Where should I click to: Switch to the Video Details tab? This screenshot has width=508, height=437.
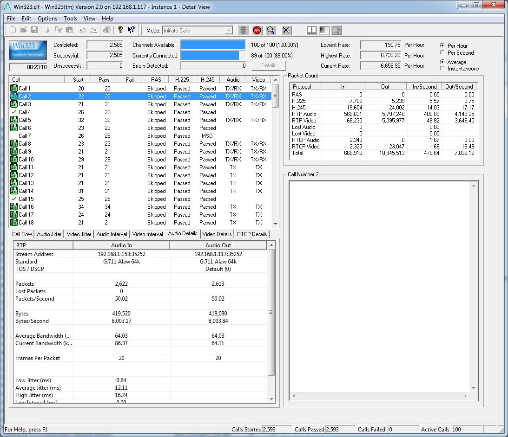(x=217, y=234)
